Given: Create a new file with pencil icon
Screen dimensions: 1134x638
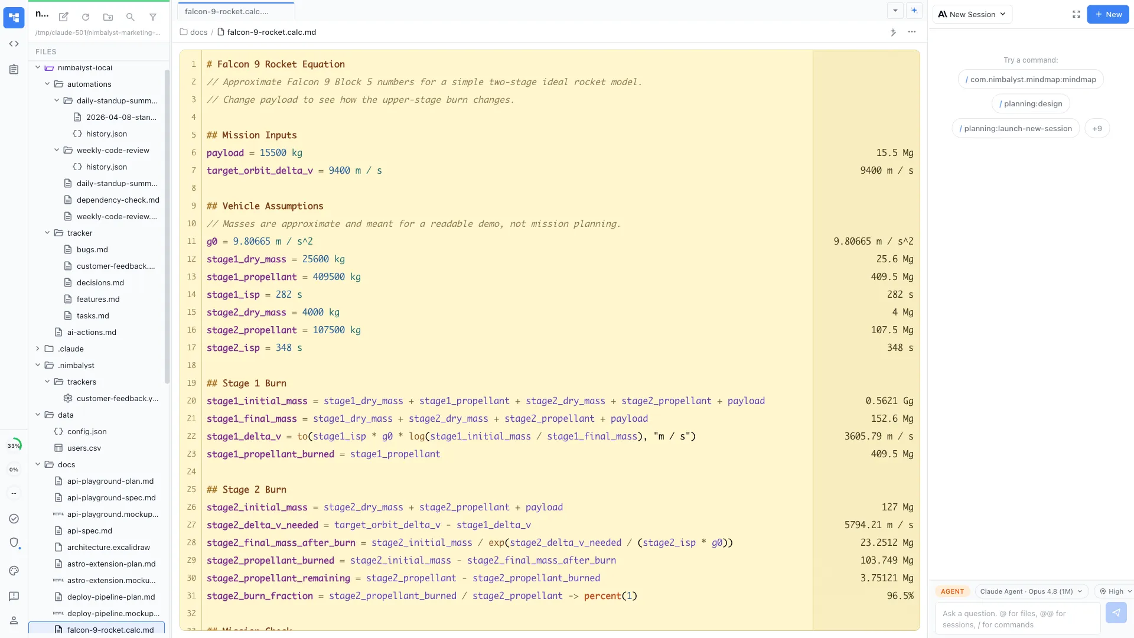Looking at the screenshot, I should click(64, 17).
